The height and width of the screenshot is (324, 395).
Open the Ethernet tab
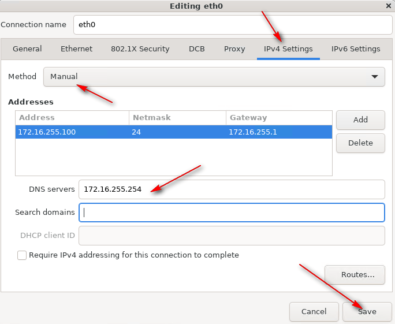76,49
